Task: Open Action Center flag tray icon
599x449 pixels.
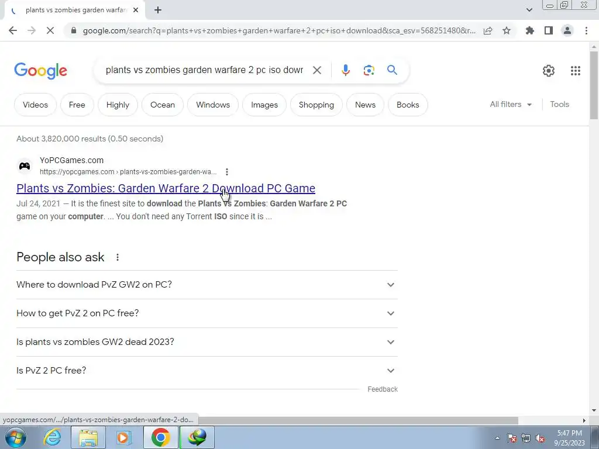Action: click(x=512, y=438)
